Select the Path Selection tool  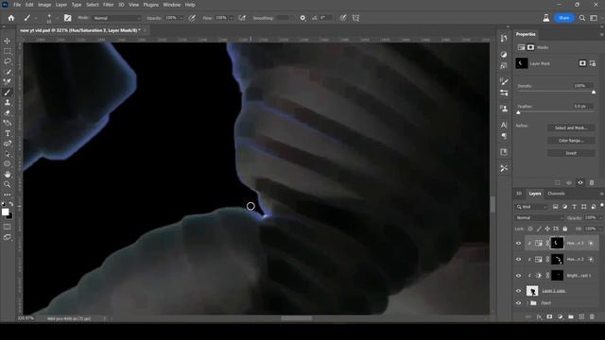click(8, 154)
